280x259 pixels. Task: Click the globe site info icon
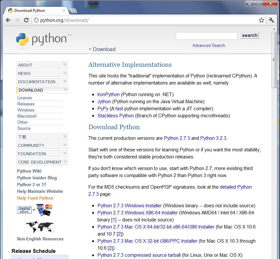tap(36, 20)
